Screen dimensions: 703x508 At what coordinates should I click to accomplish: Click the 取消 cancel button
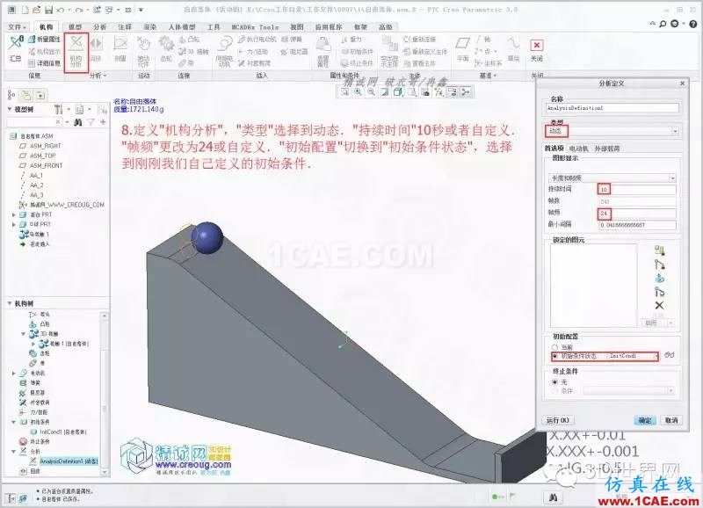(x=671, y=420)
